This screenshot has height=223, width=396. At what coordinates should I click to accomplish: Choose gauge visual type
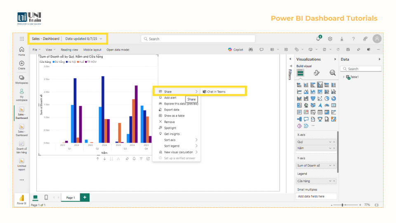[x=327, y=105]
